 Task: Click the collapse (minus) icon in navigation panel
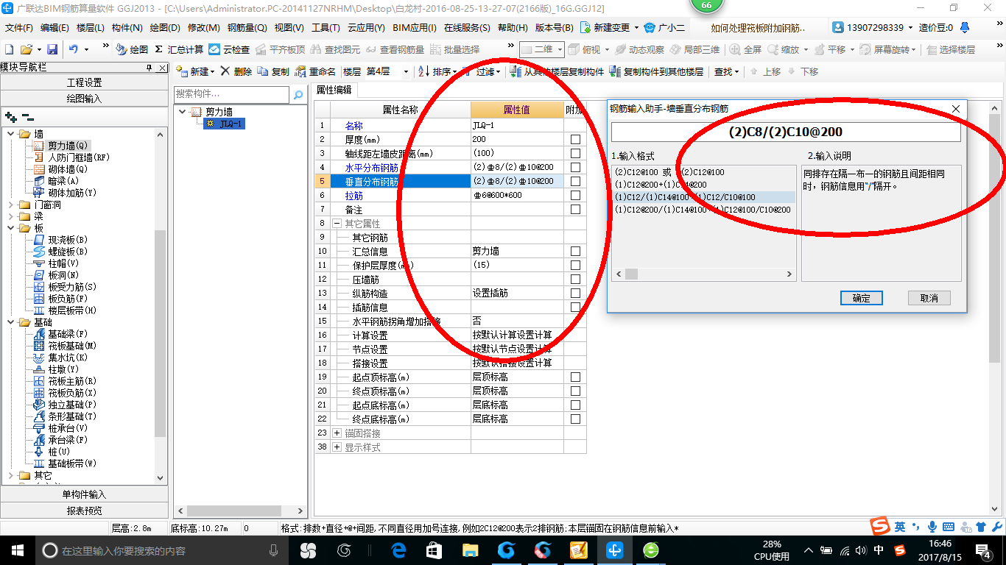click(28, 117)
